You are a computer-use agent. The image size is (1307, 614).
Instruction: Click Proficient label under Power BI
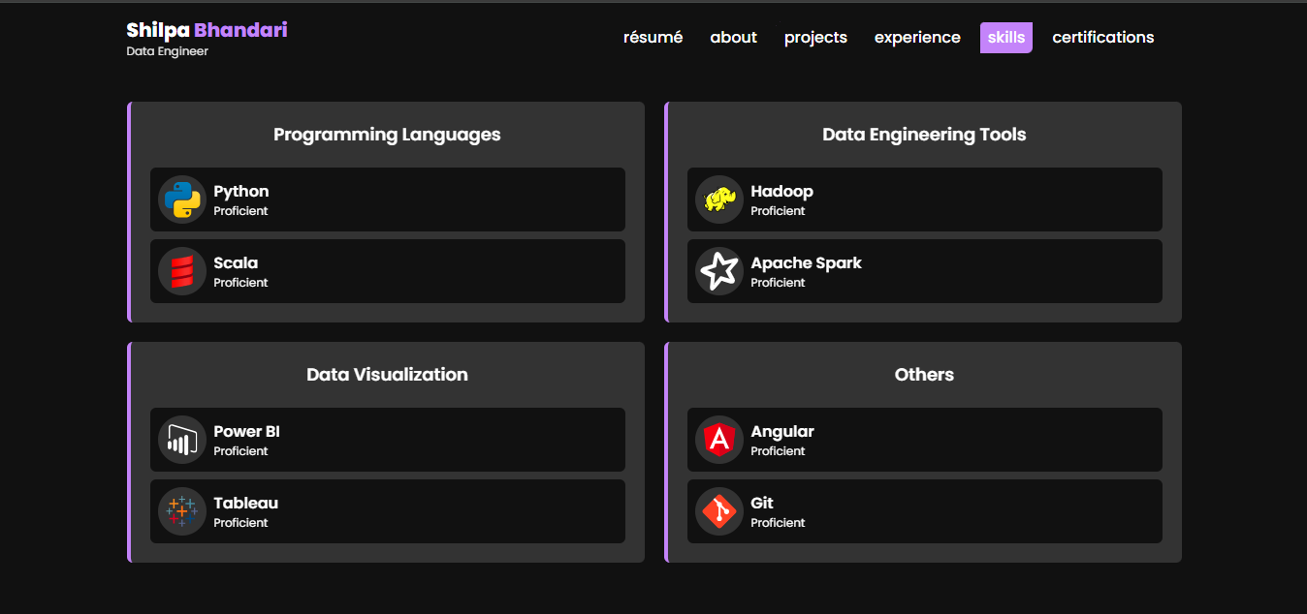coord(240,451)
